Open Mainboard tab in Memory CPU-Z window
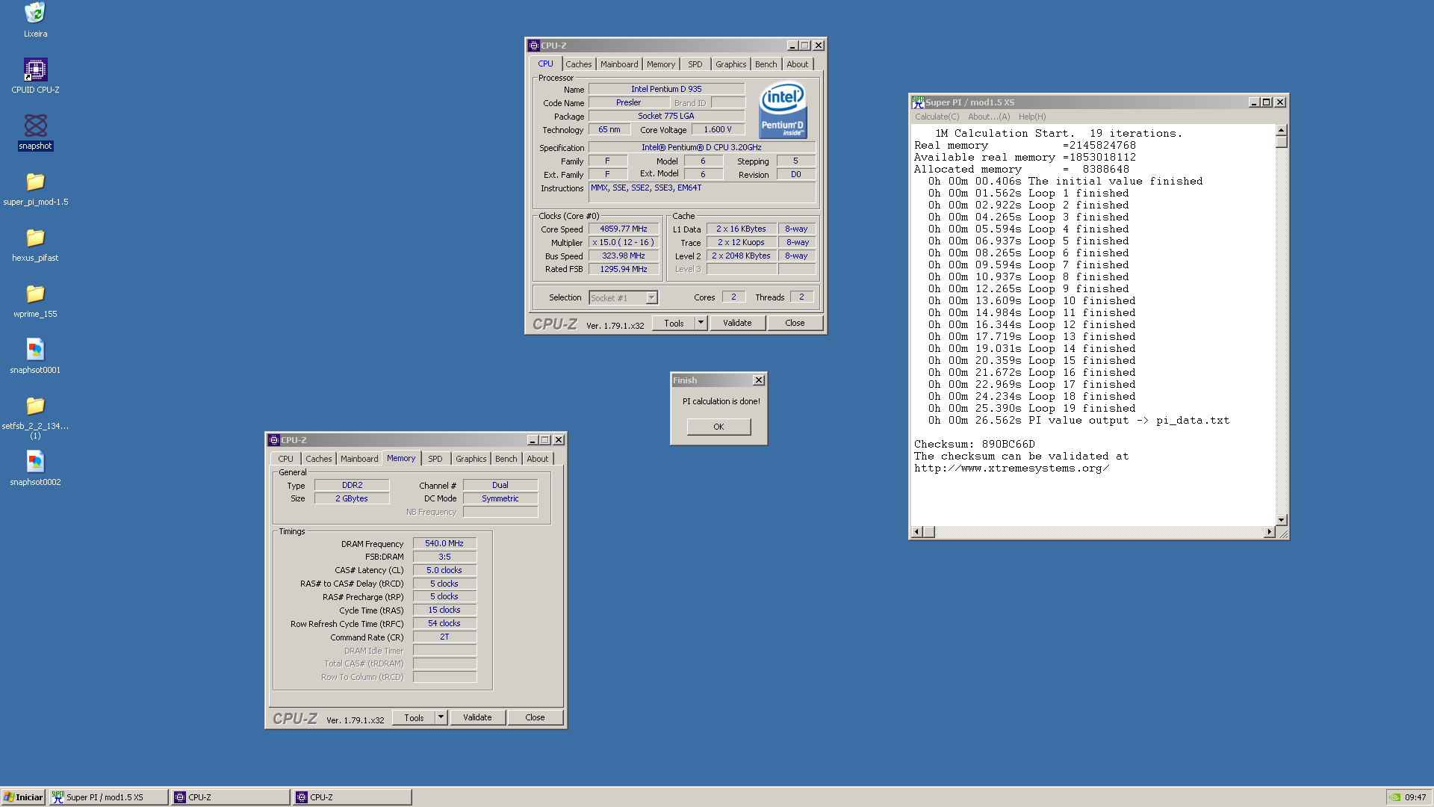The height and width of the screenshot is (807, 1434). point(359,459)
